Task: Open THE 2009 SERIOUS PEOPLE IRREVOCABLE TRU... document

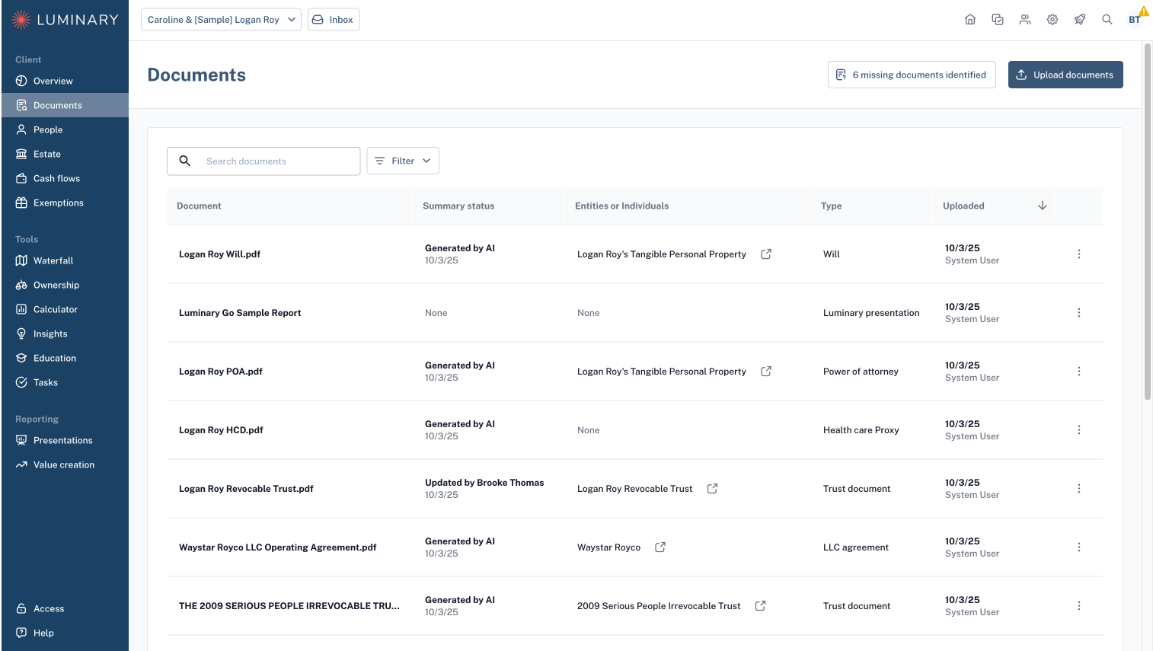Action: point(289,606)
